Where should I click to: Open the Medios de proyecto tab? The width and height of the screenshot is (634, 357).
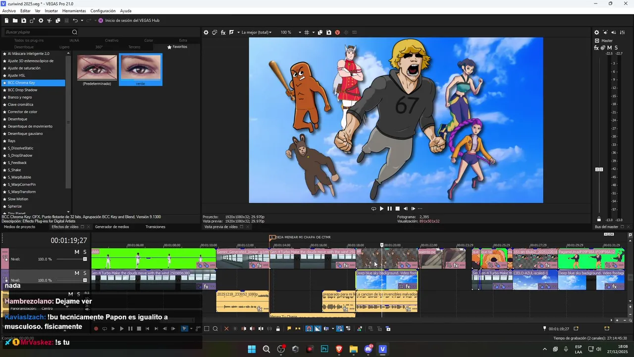pyautogui.click(x=19, y=227)
